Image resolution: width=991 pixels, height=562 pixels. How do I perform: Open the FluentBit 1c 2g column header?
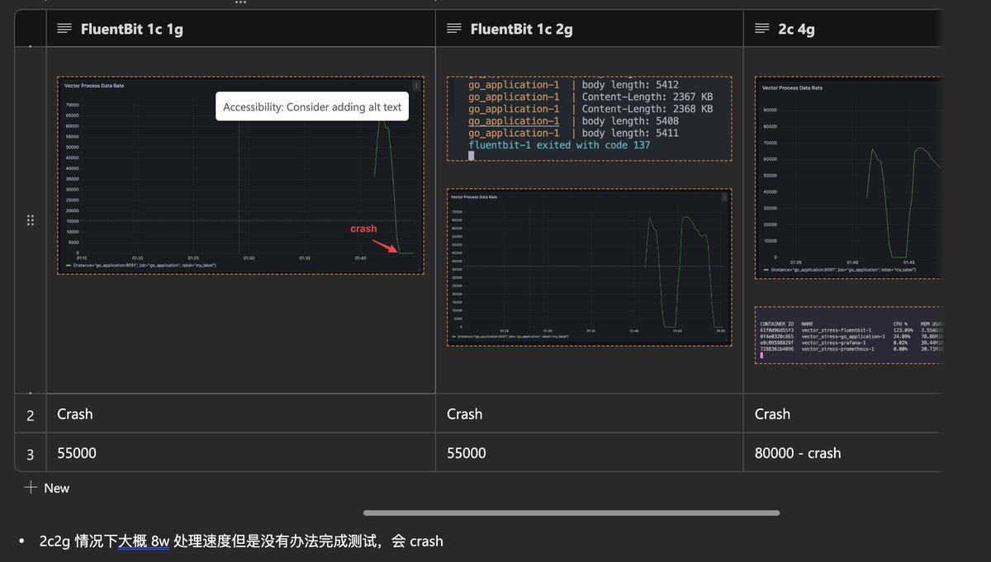click(x=590, y=29)
